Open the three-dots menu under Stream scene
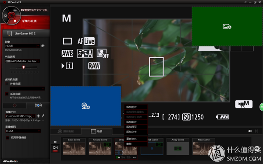263x164 pixels. click(135, 157)
